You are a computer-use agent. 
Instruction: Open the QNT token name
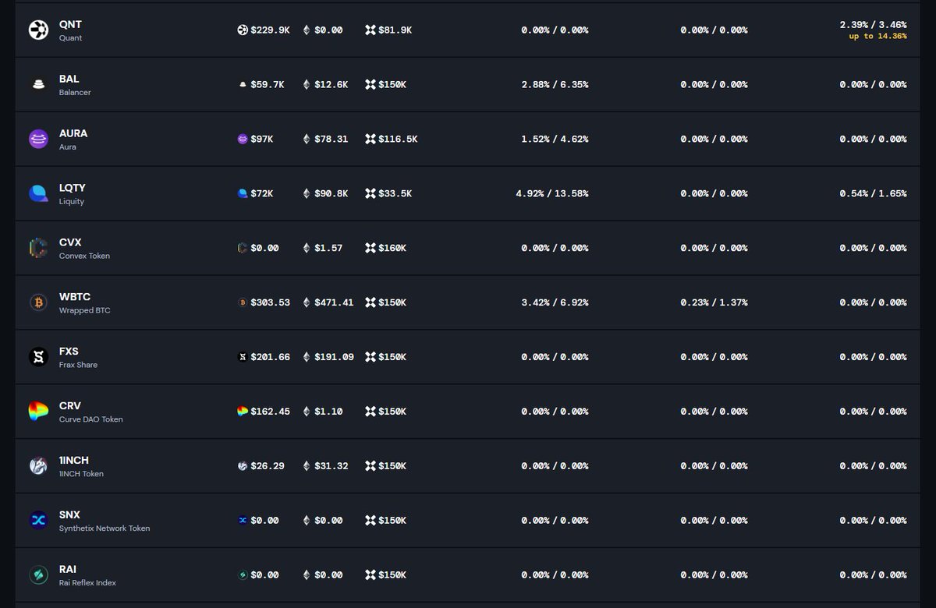(x=70, y=24)
